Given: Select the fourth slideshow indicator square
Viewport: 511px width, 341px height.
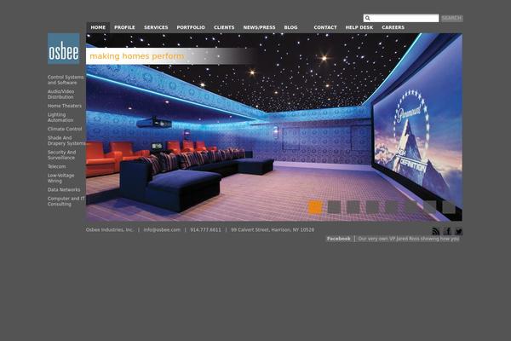Looking at the screenshot, I should click(x=372, y=207).
